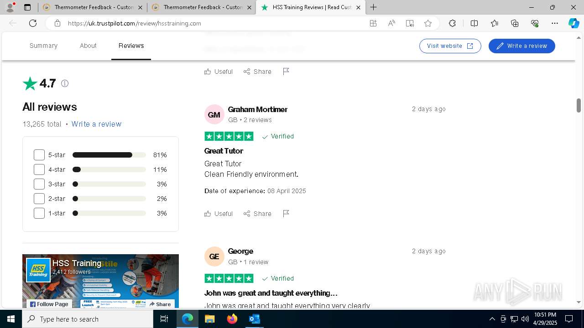
Task: Open Copilot icon in Edge toolbar
Action: (x=574, y=23)
